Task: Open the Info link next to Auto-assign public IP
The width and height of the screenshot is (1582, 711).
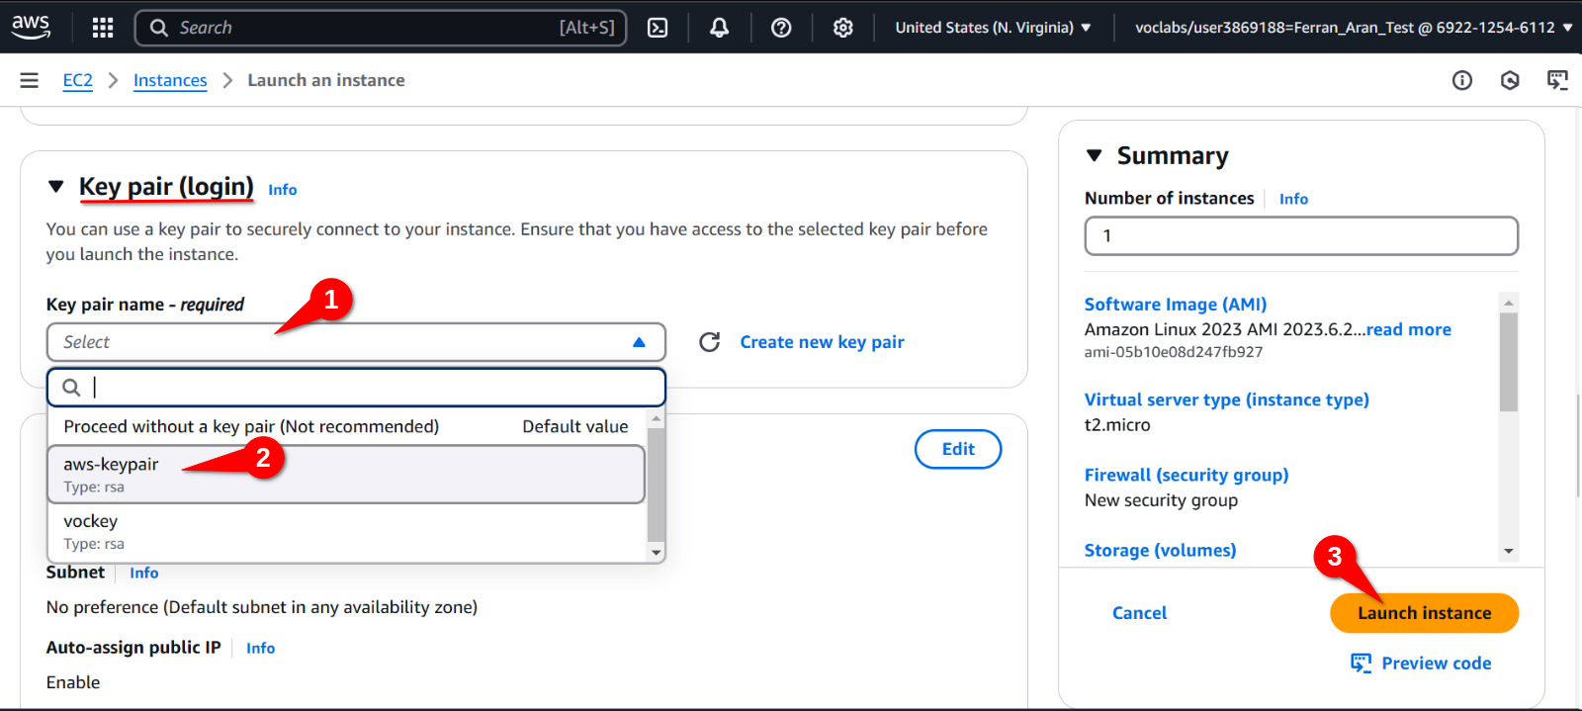Action: pos(261,648)
